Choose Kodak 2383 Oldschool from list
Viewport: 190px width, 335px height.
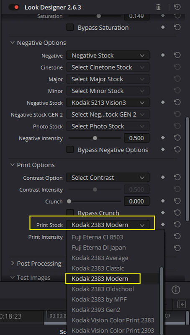(x=103, y=289)
